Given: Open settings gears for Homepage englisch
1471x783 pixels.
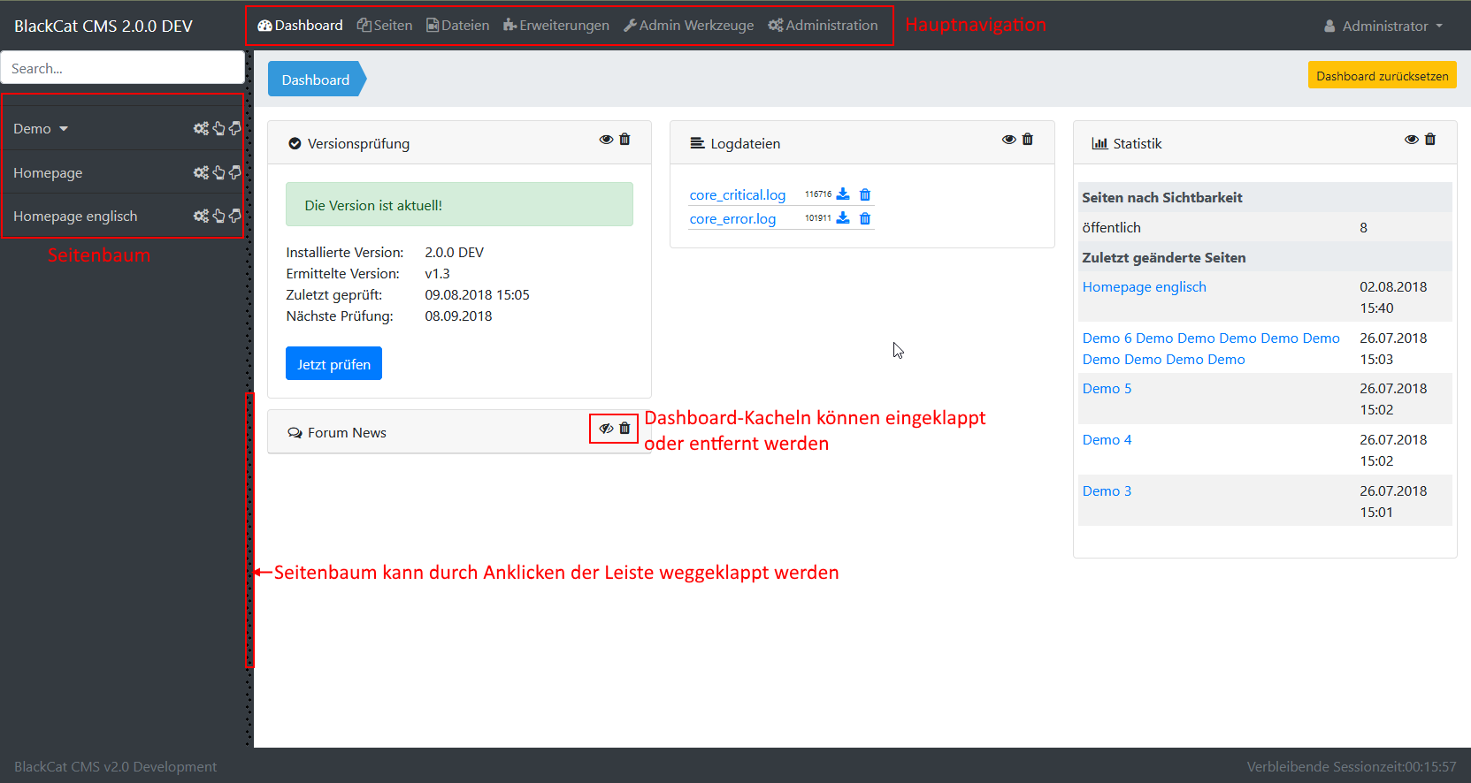Looking at the screenshot, I should [x=202, y=216].
